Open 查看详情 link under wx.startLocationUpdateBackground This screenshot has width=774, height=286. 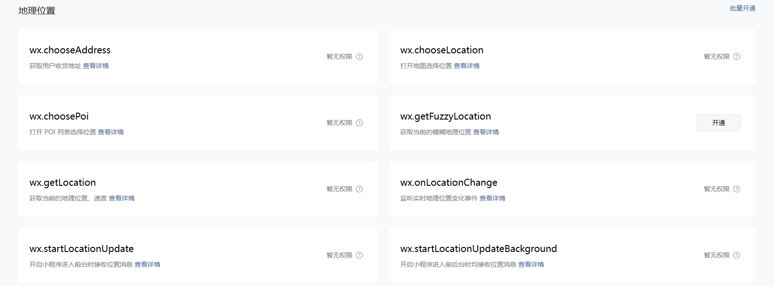pyautogui.click(x=531, y=264)
